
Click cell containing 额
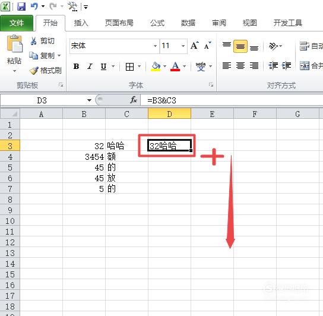point(126,157)
